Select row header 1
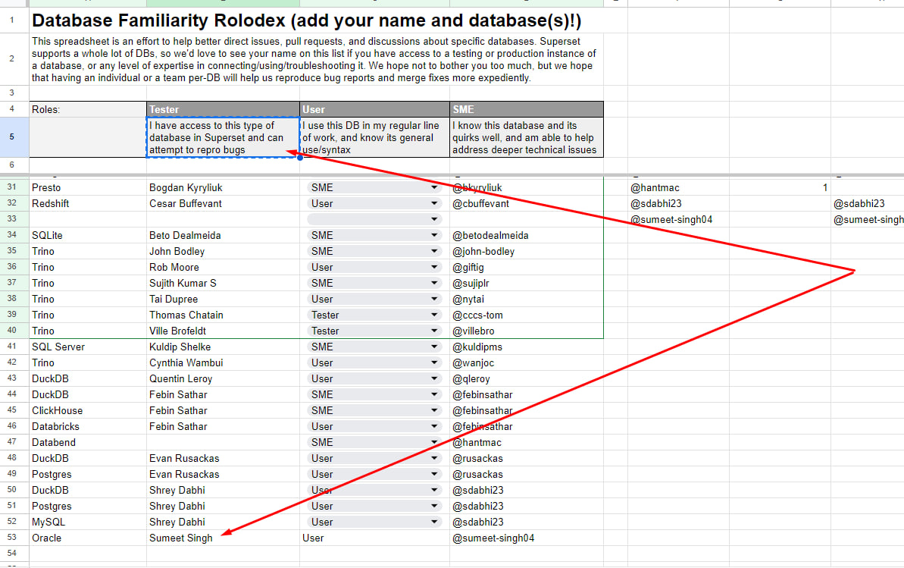 click(14, 20)
